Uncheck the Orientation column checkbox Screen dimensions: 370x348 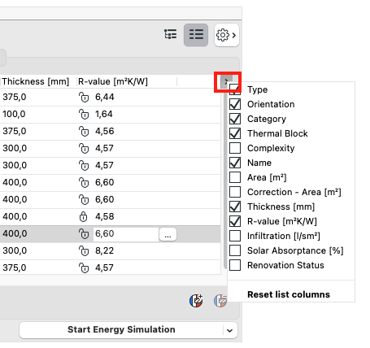coord(235,104)
